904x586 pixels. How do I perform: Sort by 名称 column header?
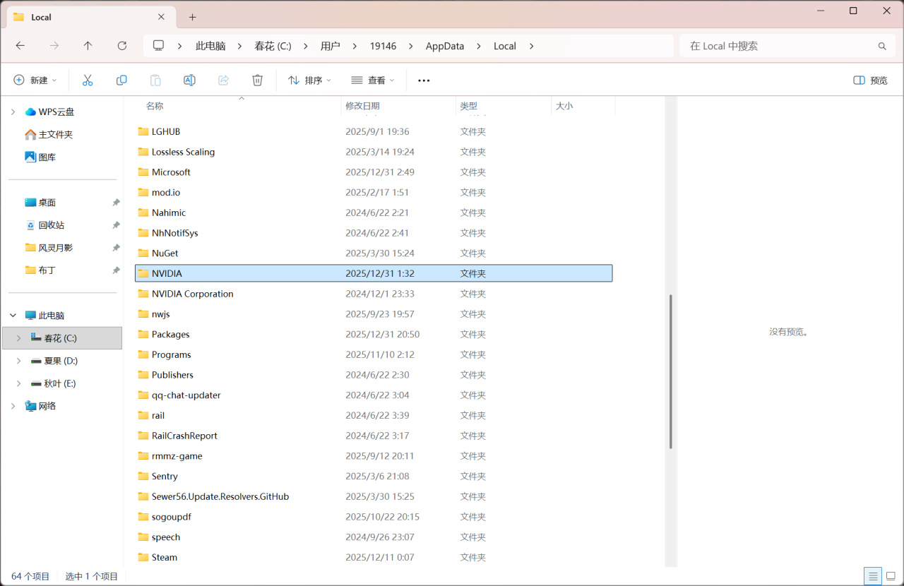(155, 106)
